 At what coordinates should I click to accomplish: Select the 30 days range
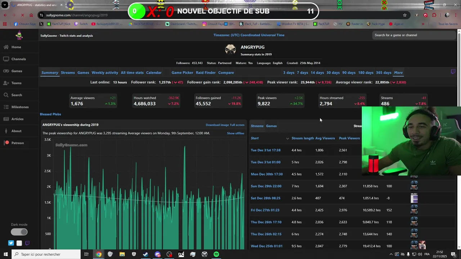click(x=333, y=73)
